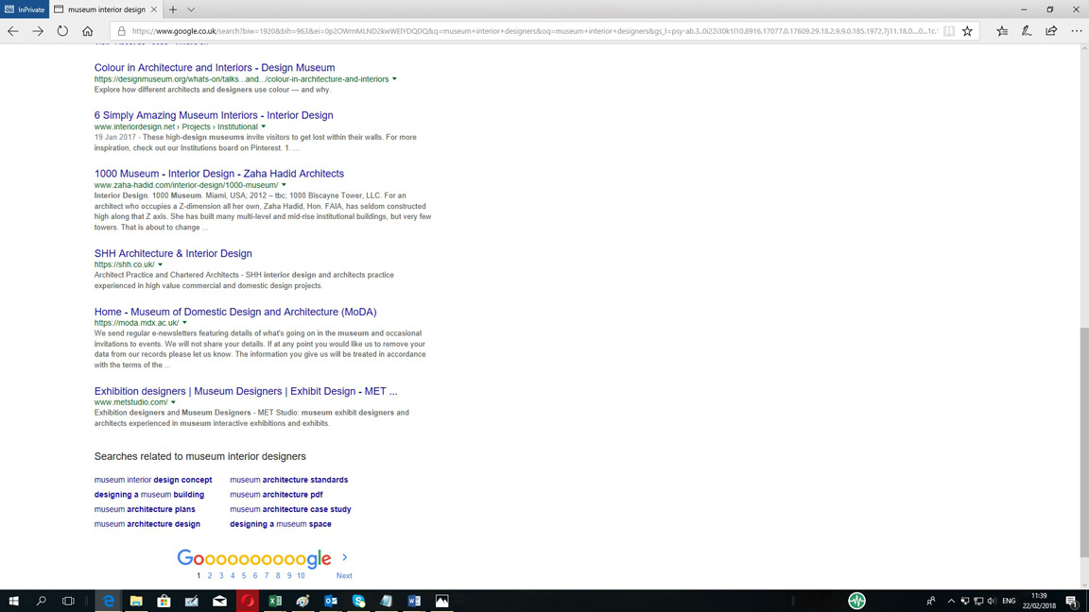Expand dropdown arrow next to shh.co.uk URL
This screenshot has height=612, width=1089.
click(x=160, y=264)
